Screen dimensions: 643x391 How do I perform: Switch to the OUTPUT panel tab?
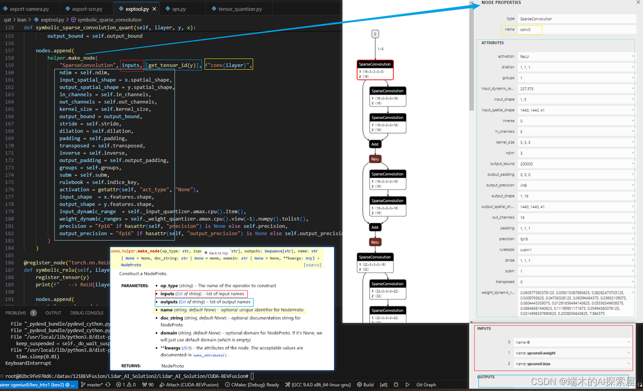[53, 313]
